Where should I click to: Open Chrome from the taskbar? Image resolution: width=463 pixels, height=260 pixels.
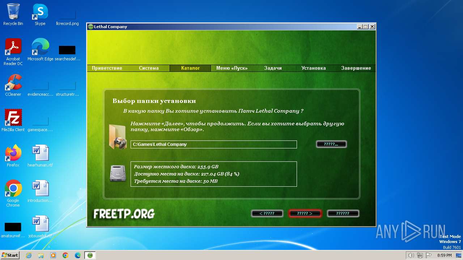(x=65, y=255)
